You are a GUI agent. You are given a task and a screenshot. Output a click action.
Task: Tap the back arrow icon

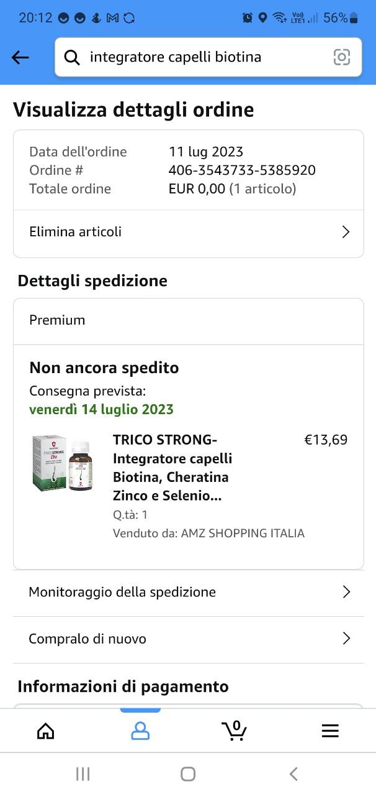20,57
